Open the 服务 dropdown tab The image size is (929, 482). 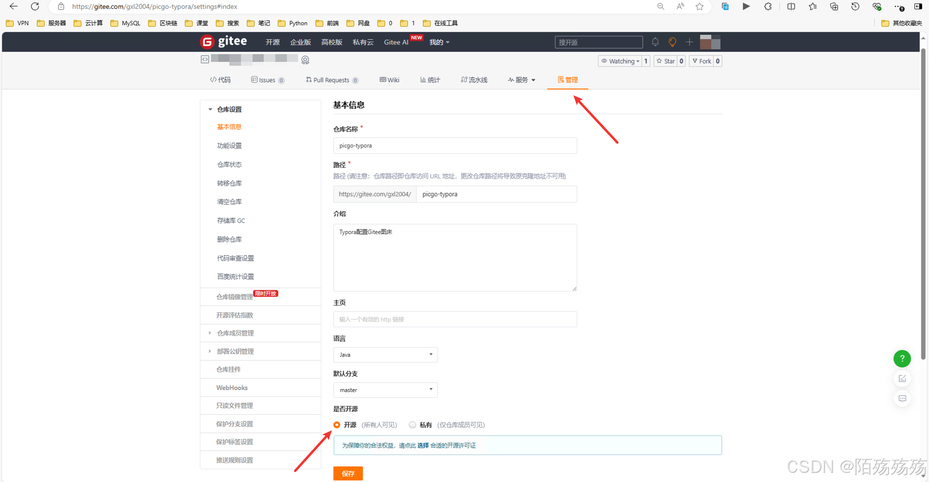click(522, 80)
